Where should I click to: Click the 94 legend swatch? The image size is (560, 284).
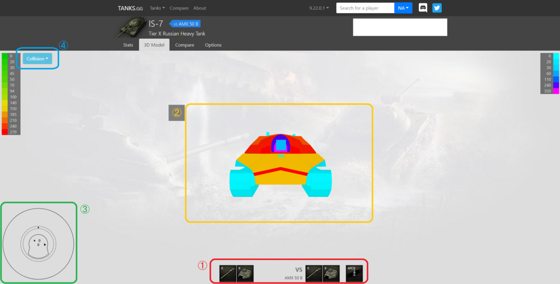(x=4, y=91)
